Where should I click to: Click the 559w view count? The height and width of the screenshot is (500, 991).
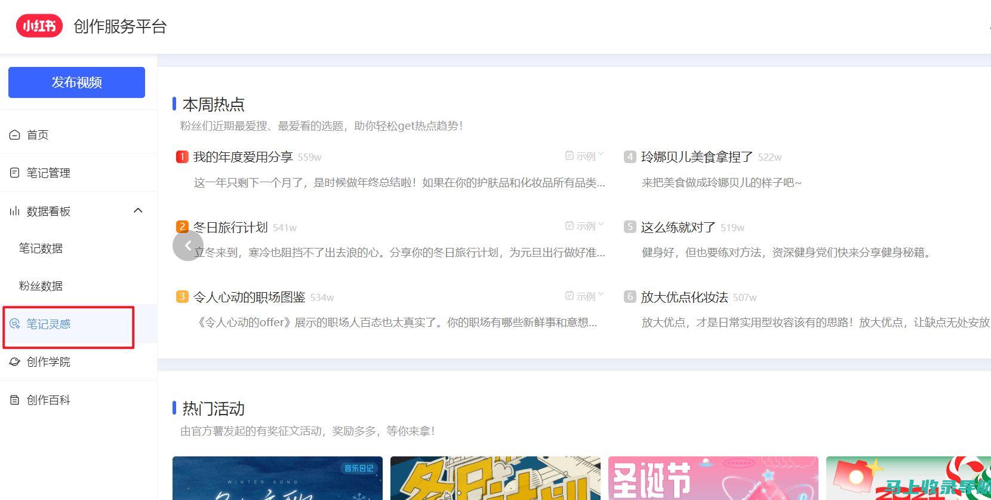(x=310, y=158)
